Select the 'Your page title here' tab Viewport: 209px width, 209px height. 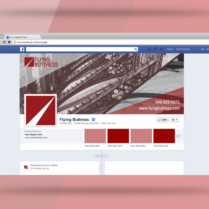point(23,37)
